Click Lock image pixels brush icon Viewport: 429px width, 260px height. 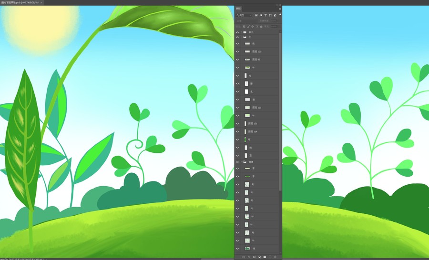(x=248, y=27)
